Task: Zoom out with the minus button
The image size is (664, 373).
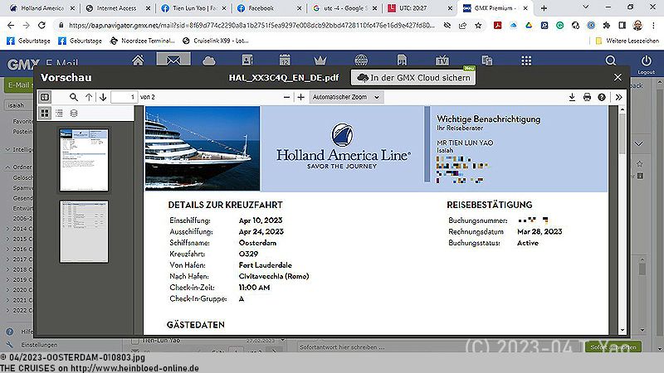Action: click(286, 97)
